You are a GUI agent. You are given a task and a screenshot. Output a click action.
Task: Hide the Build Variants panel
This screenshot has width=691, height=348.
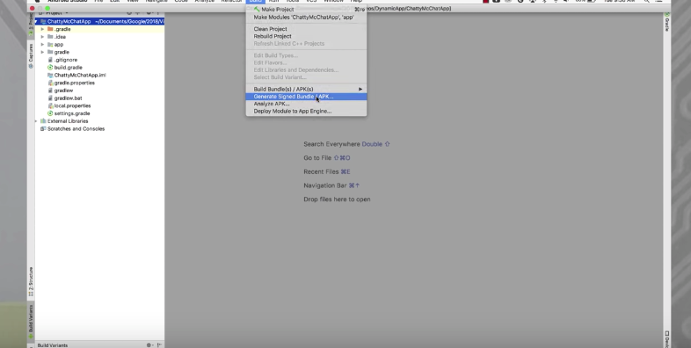click(159, 344)
